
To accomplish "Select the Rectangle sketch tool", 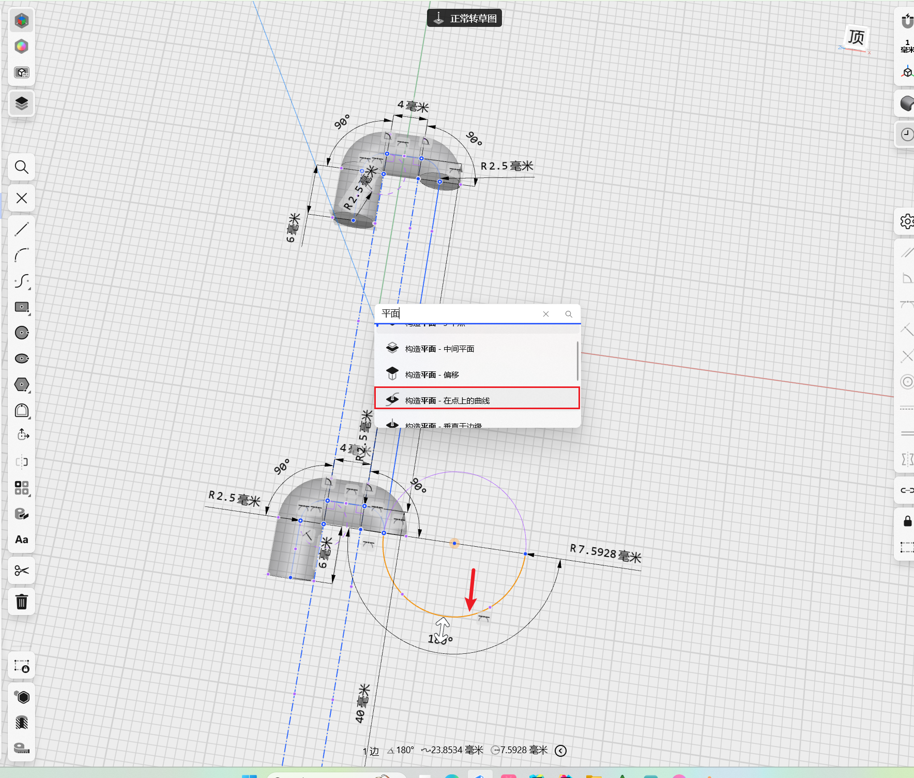I will [22, 307].
